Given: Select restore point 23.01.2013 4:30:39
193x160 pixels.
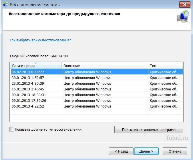Looking at the screenshot, I should [28, 84].
